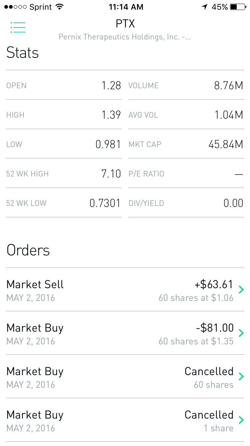The width and height of the screenshot is (250, 446).
Task: Tap the PTX ticker title
Action: click(125, 24)
